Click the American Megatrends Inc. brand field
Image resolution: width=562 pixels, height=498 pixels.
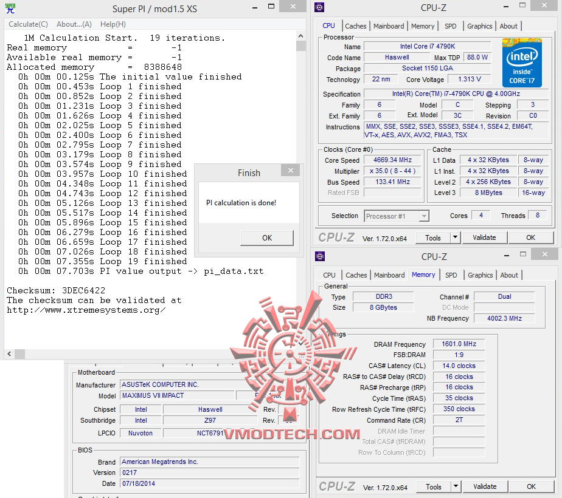210,462
